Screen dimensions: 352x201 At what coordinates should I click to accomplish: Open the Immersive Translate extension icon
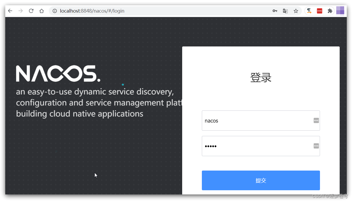309,10
